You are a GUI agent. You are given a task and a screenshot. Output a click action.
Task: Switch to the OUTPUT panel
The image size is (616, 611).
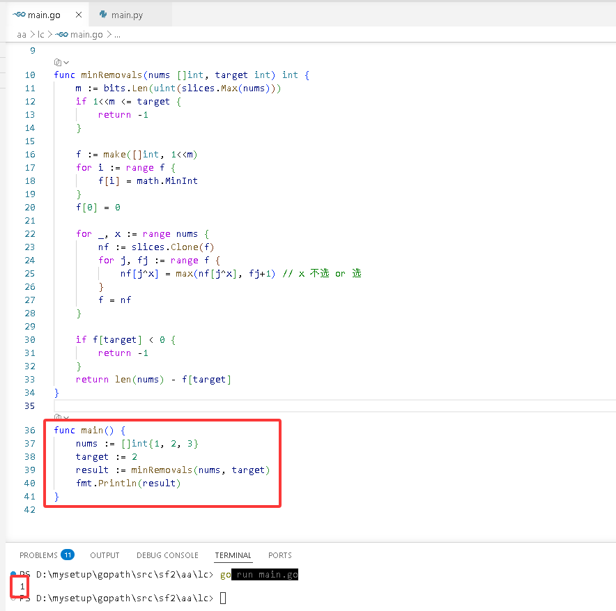105,555
